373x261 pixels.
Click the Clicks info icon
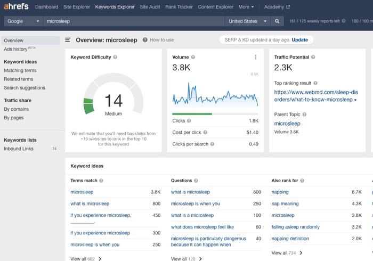point(189,121)
